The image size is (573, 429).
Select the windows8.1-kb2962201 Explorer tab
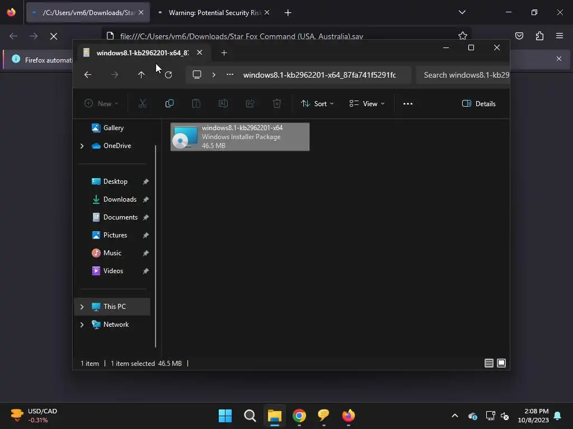143,53
